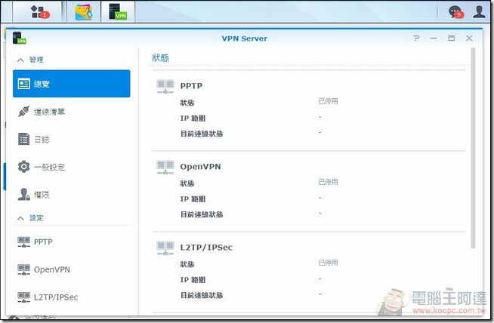The image size is (494, 323).
Task: Click the 已停用 status value for PPTP
Action: pyautogui.click(x=328, y=101)
